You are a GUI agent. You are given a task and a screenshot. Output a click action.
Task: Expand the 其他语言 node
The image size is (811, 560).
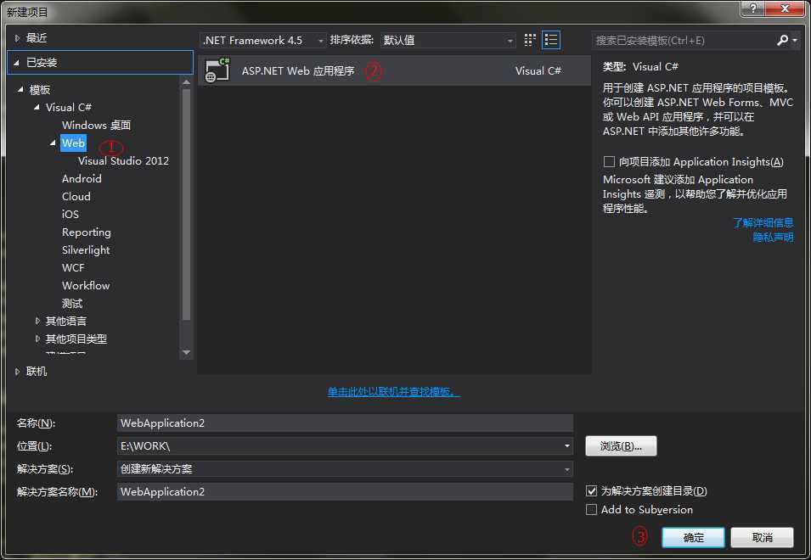tap(37, 321)
